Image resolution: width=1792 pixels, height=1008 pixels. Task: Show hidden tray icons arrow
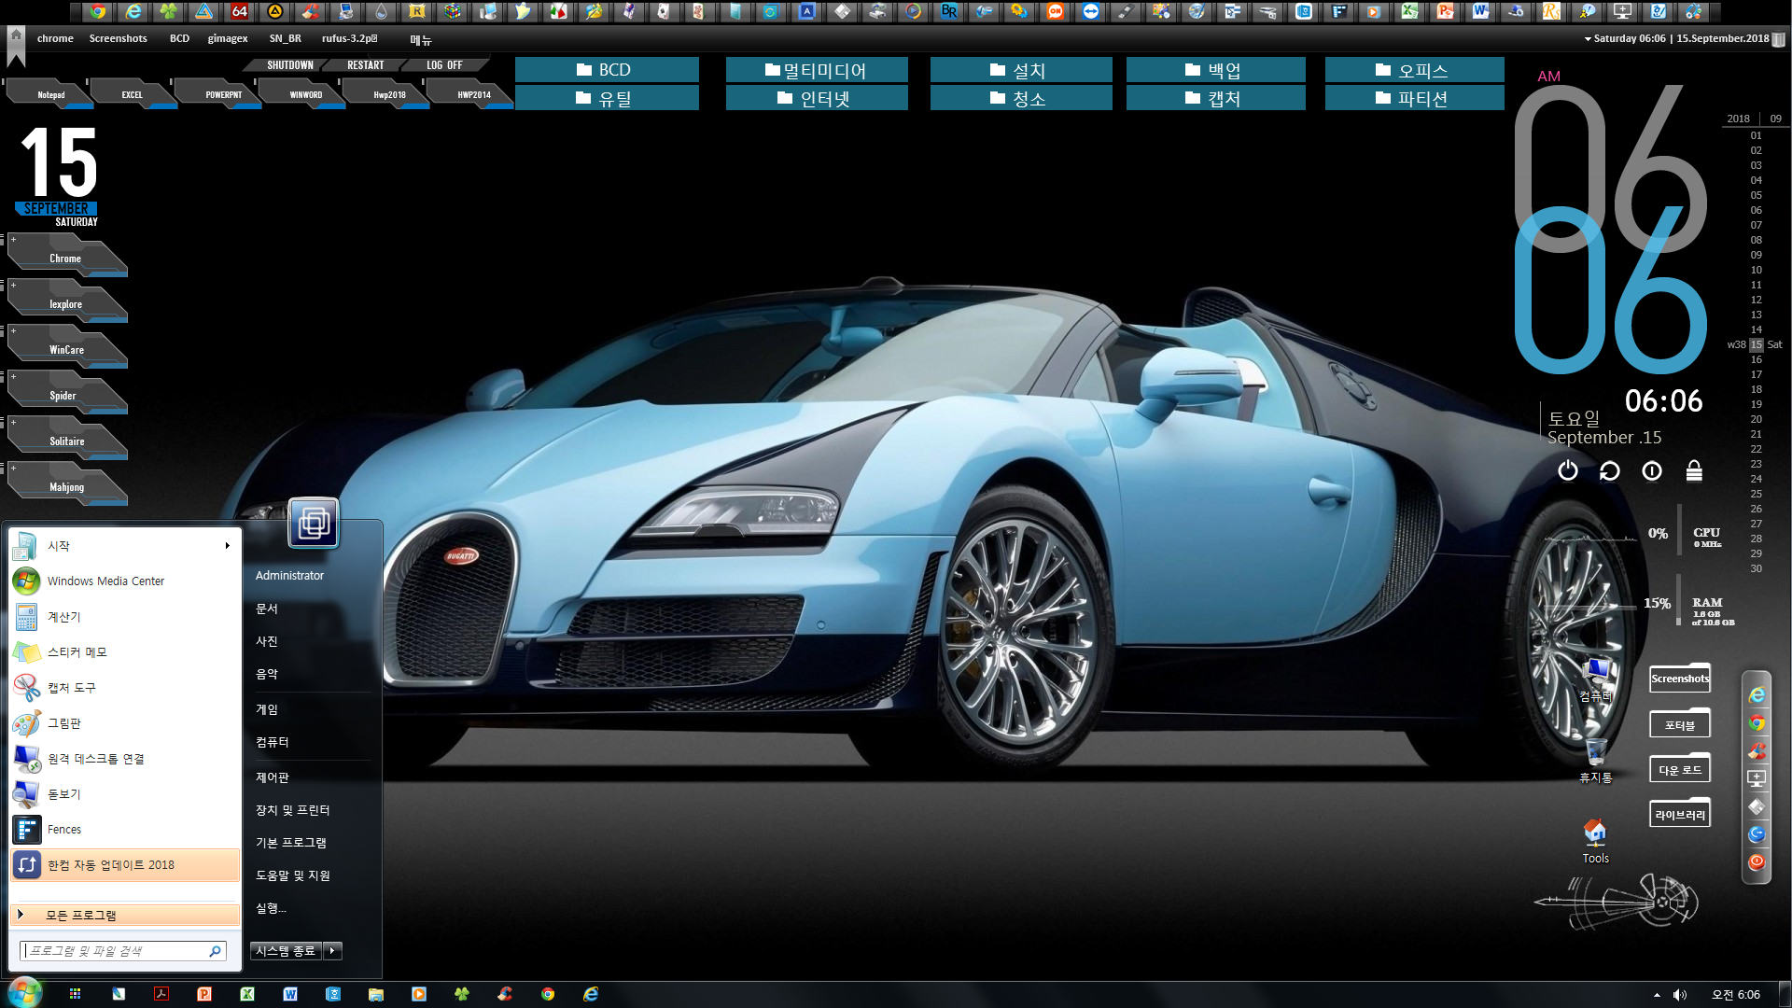[x=1657, y=995]
